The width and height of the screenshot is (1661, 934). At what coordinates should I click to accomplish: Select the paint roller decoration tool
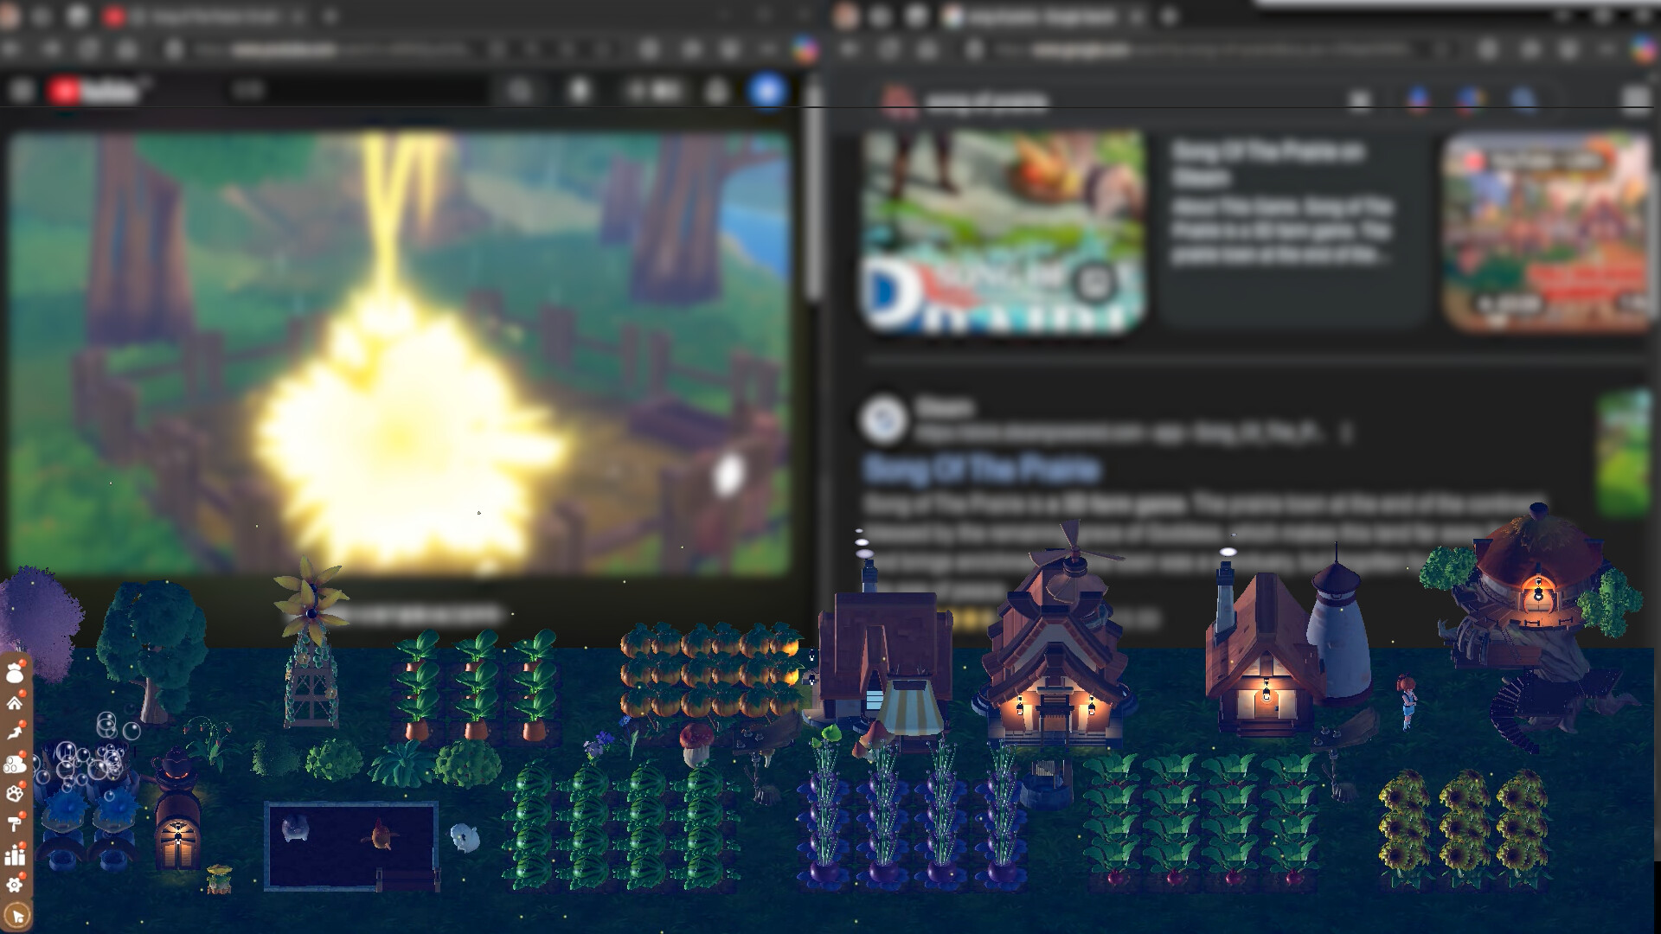coord(15,822)
